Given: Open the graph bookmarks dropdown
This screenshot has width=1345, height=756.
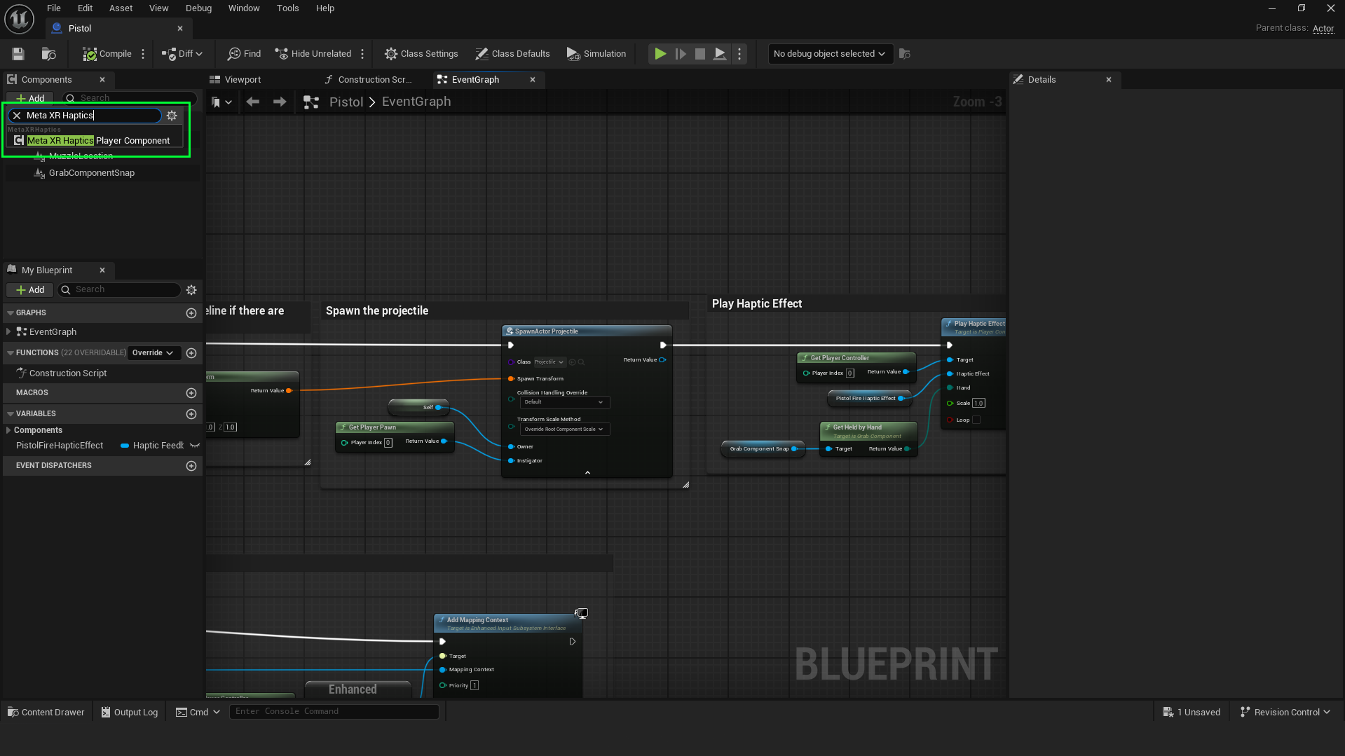Looking at the screenshot, I should pyautogui.click(x=221, y=102).
